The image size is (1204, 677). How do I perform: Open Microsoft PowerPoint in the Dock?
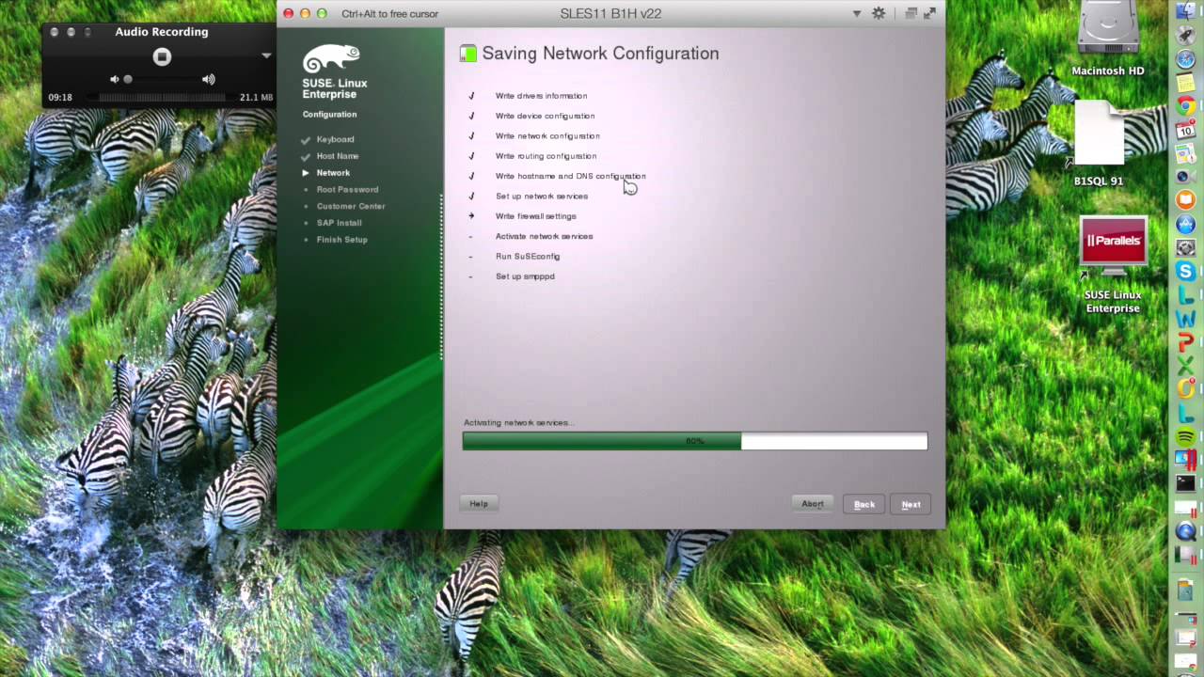1186,342
